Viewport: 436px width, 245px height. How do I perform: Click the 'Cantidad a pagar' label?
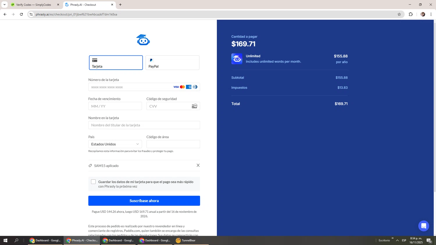point(244,37)
